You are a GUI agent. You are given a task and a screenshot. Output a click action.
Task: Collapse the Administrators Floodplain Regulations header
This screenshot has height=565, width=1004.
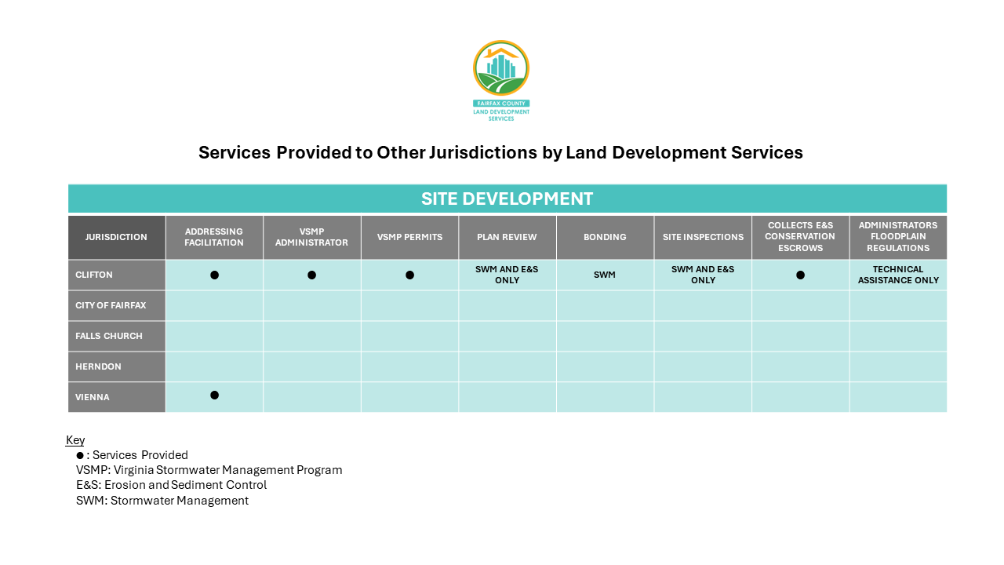coord(897,237)
